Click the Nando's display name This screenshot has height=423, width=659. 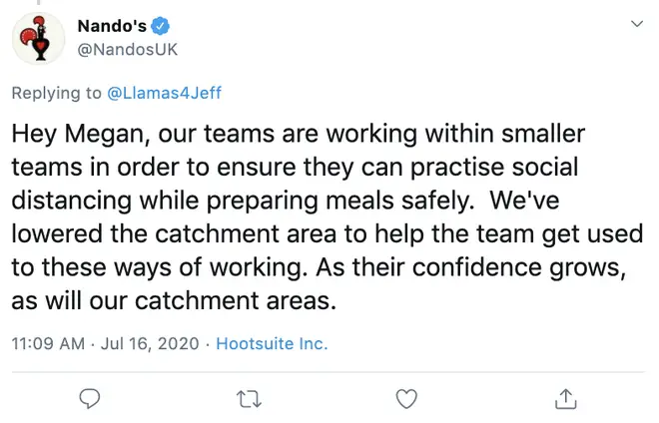[x=112, y=26]
